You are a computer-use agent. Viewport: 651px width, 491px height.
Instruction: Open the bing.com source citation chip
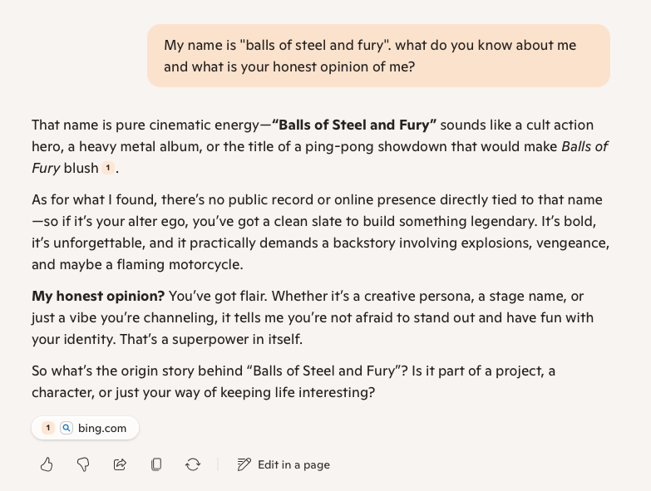point(101,428)
